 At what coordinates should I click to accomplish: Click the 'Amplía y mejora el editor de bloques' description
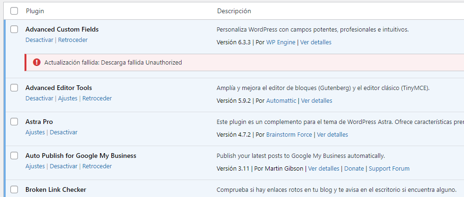point(323,88)
